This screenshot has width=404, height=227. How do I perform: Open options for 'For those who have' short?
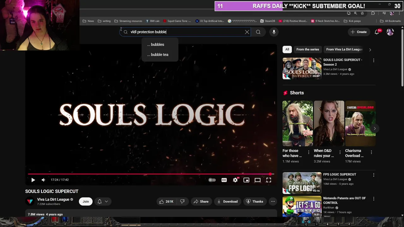point(309,152)
